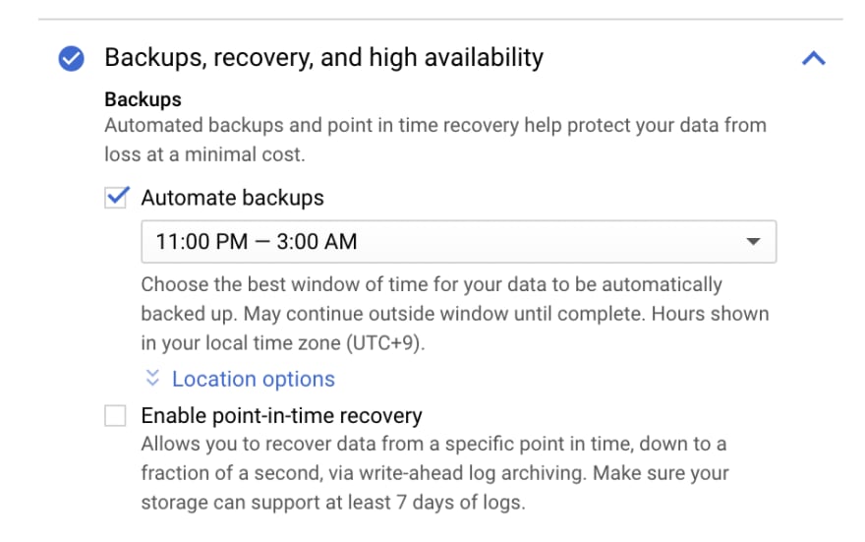The height and width of the screenshot is (542, 865).
Task: Click the loss at a minimal cost text line
Action: tap(204, 154)
